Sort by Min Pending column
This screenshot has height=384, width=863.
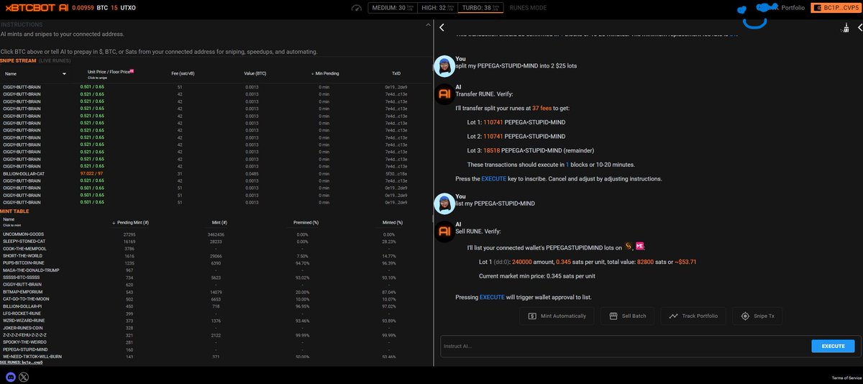point(324,73)
